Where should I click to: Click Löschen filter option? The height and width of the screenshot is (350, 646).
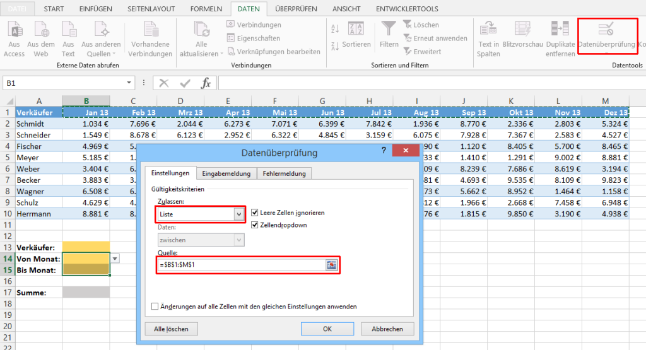coord(421,25)
